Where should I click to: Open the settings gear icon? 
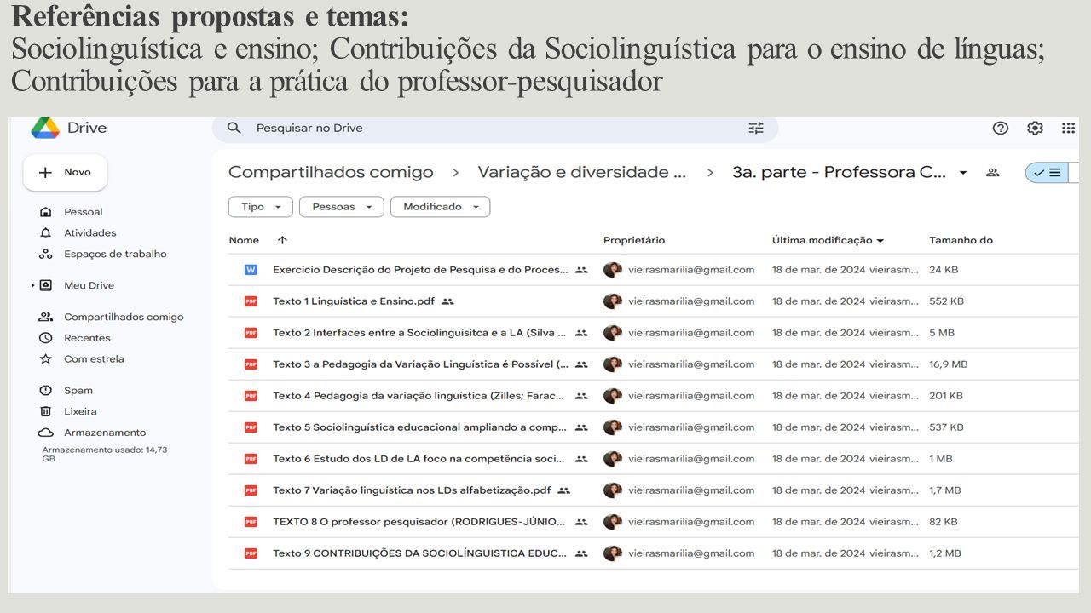point(1035,128)
